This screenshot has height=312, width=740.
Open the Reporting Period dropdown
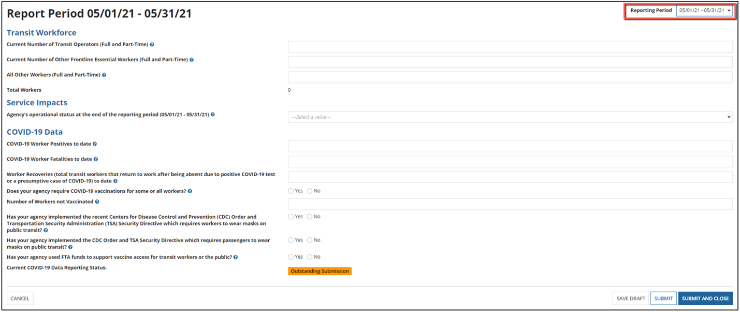[704, 10]
